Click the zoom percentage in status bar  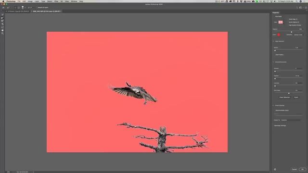[x=9, y=172]
